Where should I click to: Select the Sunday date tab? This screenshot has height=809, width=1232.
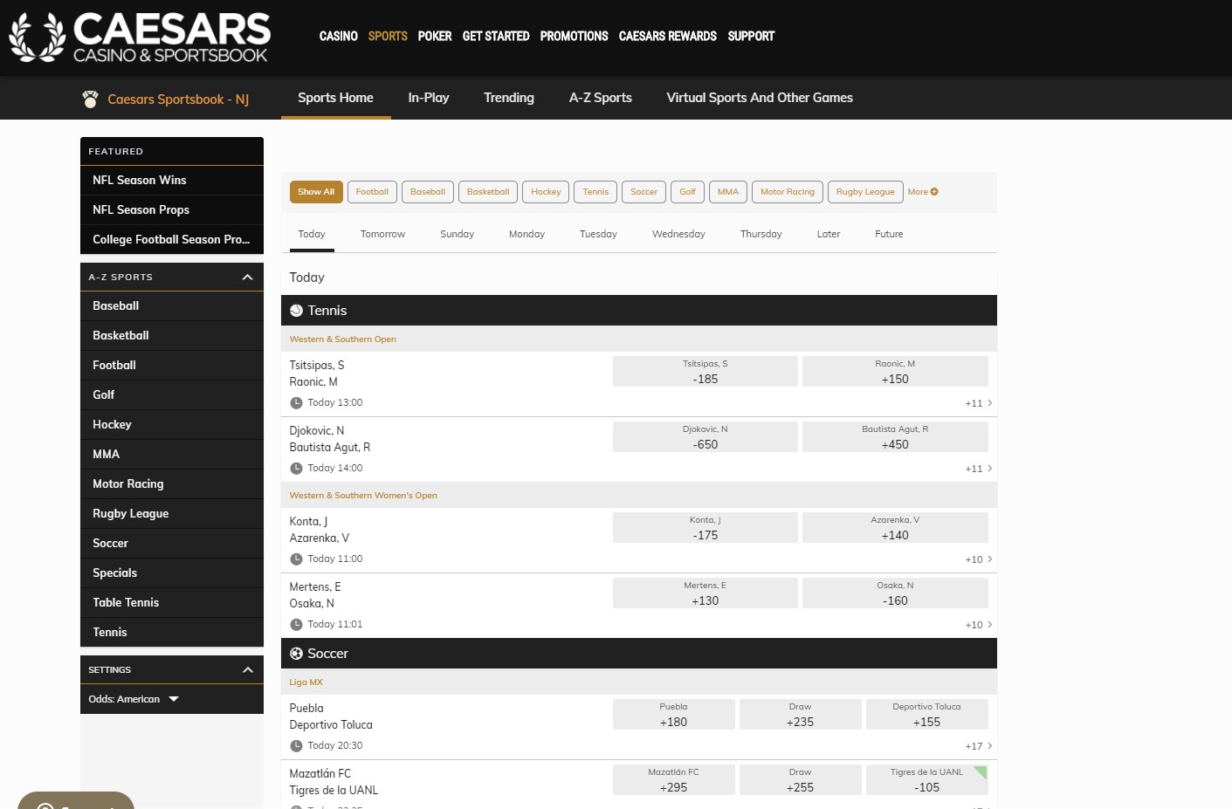pyautogui.click(x=457, y=234)
